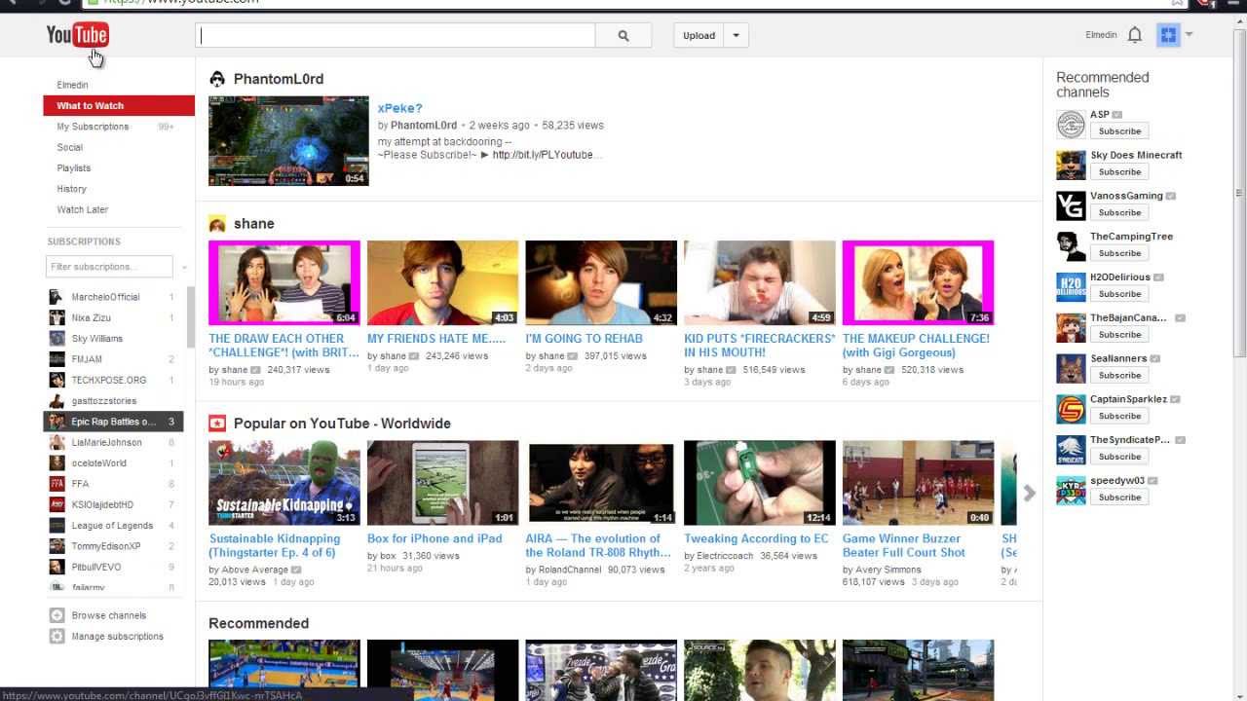Viewport: 1247px width, 701px height.
Task: Click the YouTube logo
Action: click(77, 35)
